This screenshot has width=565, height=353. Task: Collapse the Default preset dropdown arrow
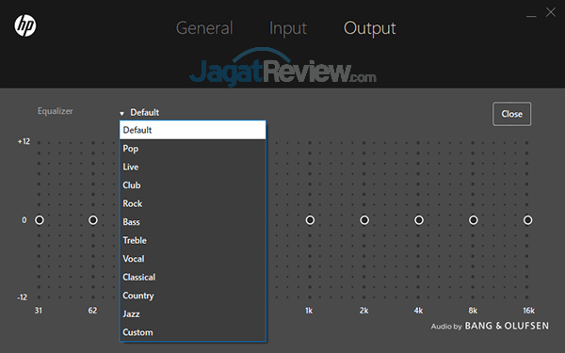[121, 114]
